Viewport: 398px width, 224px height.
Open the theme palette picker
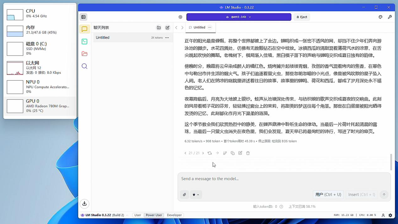(380, 17)
